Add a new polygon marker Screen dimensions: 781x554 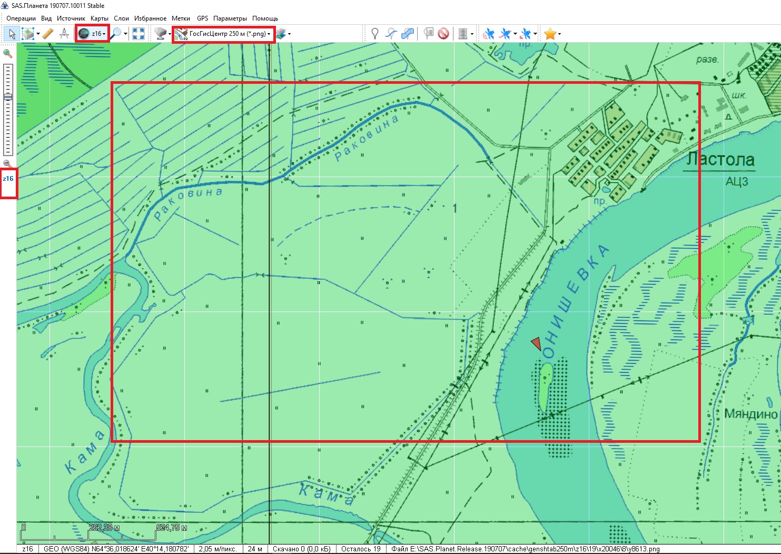(x=407, y=34)
